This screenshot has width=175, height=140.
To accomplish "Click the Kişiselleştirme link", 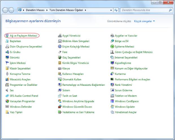I will click(x=123, y=63).
